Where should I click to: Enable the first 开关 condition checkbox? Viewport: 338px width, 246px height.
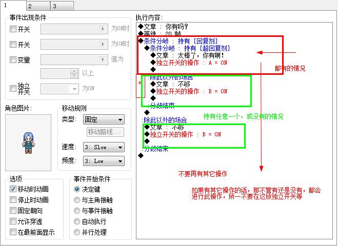tap(13, 29)
